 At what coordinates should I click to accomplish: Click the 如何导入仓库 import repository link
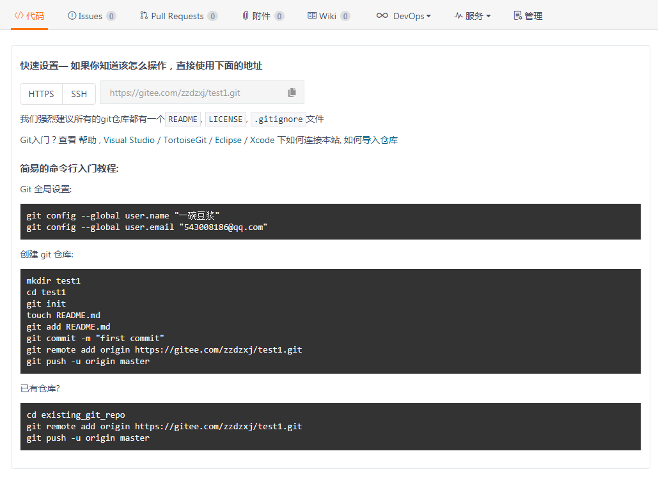coord(371,140)
